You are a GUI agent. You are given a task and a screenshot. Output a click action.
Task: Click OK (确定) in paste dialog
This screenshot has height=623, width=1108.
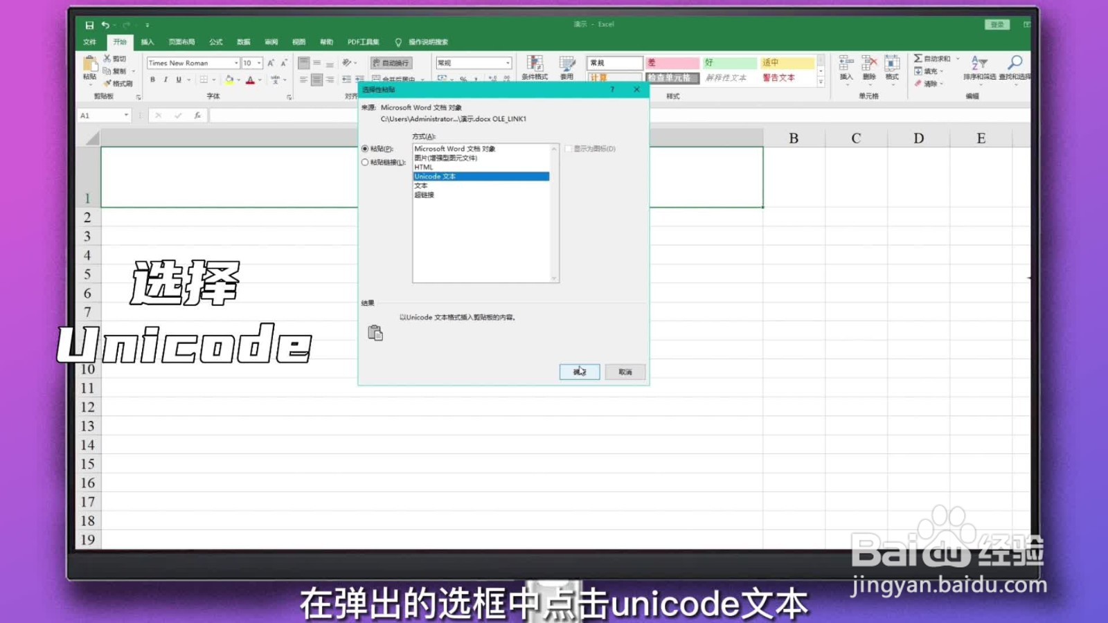point(580,372)
